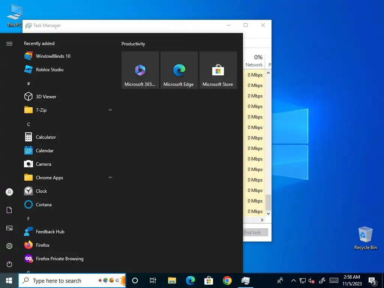Launch the Camera app
Viewport: 384px width, 288px height.
pyautogui.click(x=69, y=164)
